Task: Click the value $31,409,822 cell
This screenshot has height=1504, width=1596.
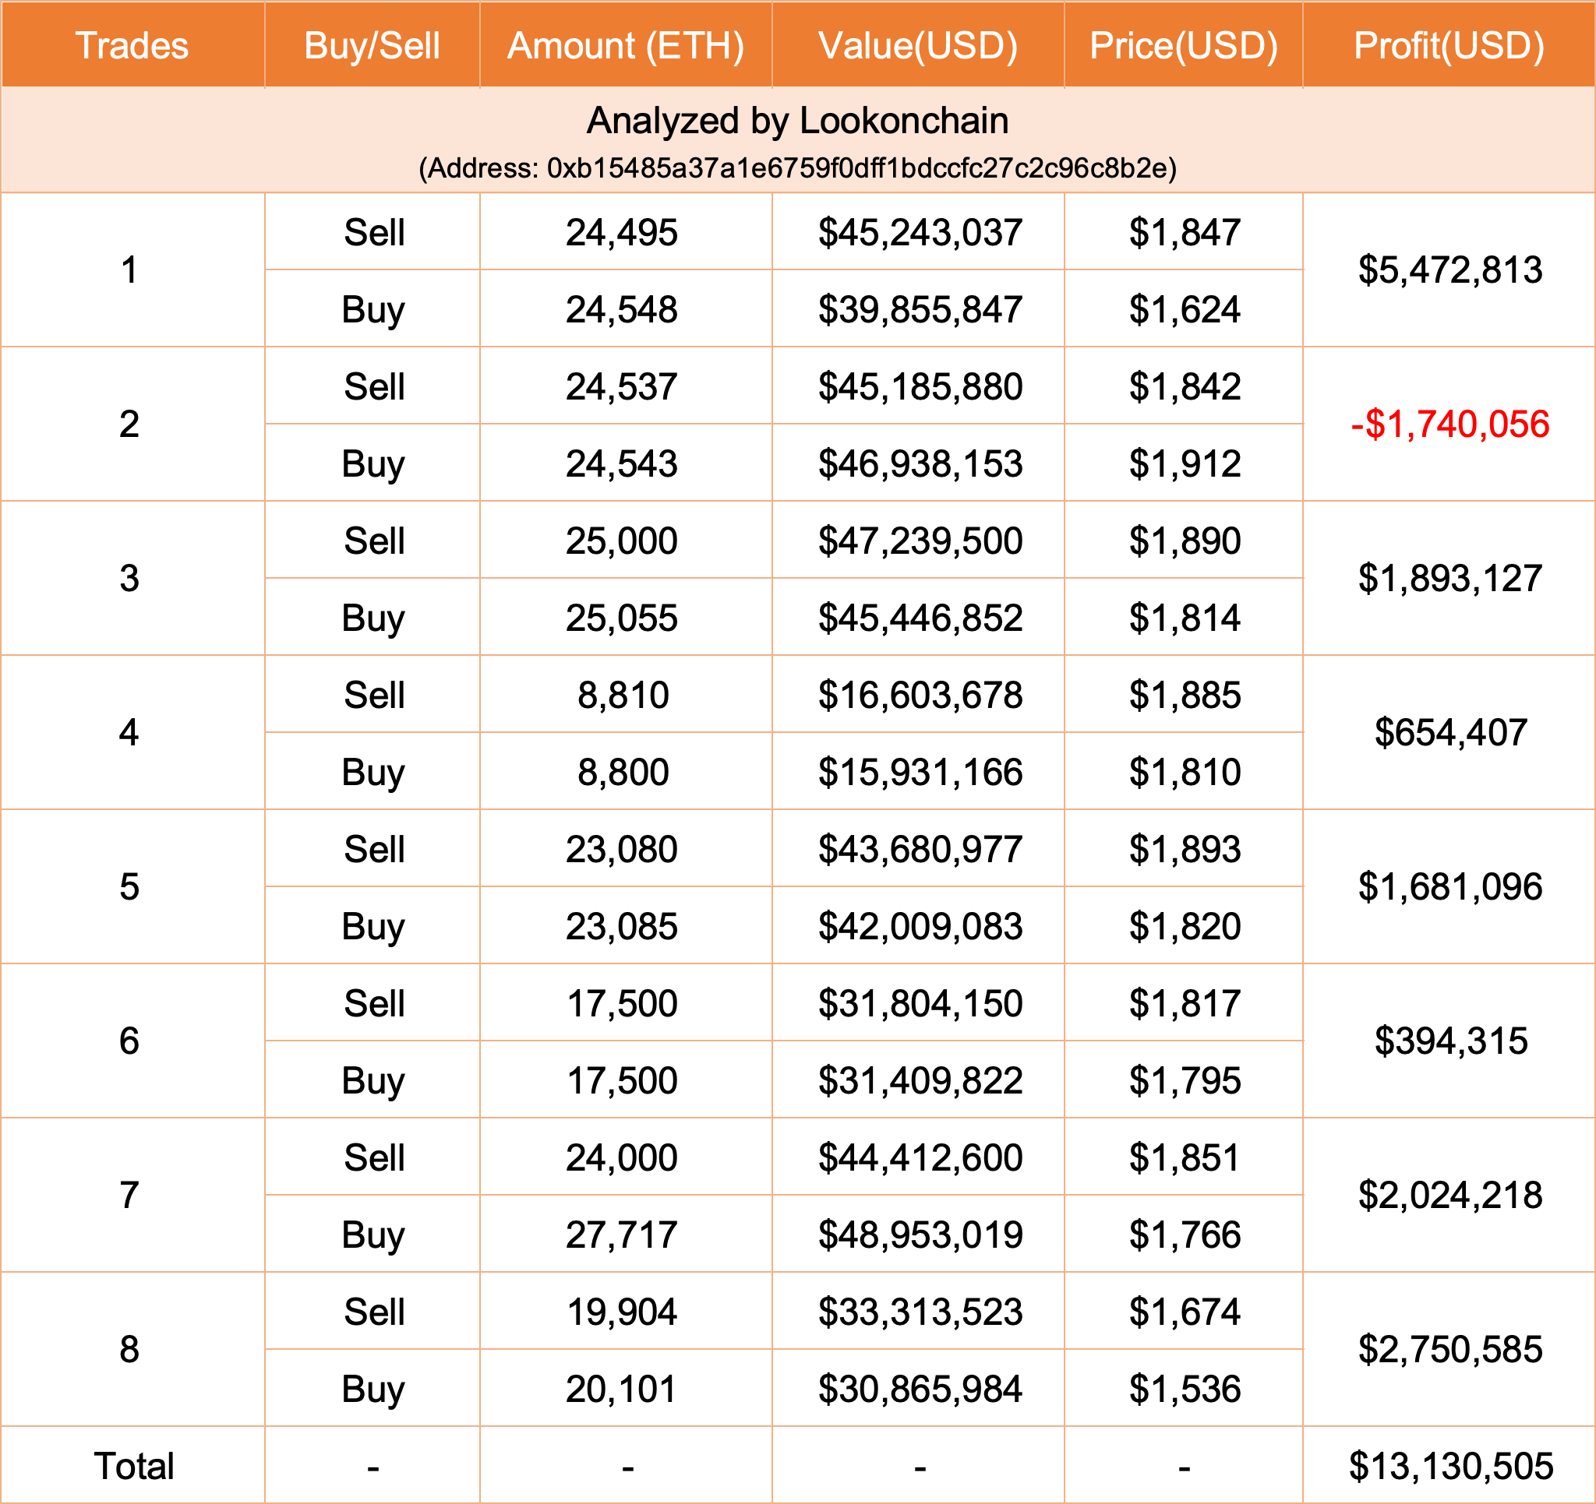Action: pyautogui.click(x=920, y=1080)
